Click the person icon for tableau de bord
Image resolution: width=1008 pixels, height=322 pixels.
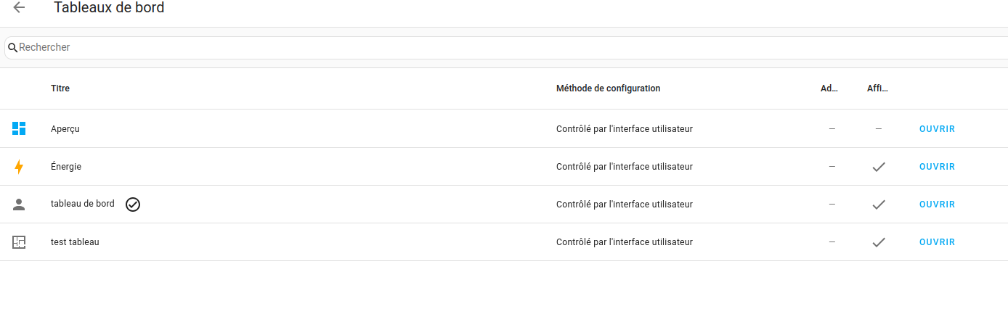[x=19, y=205]
